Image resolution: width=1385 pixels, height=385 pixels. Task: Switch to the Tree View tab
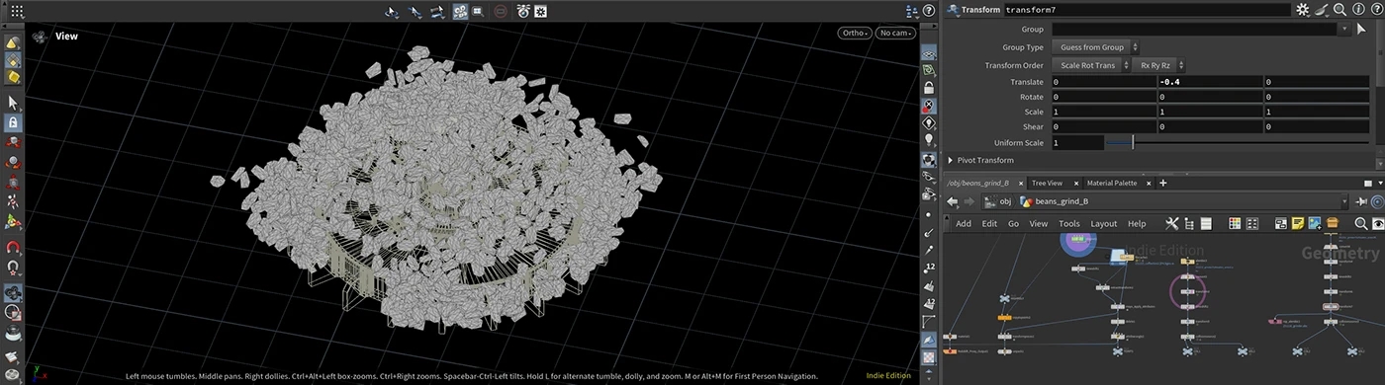pos(1047,183)
